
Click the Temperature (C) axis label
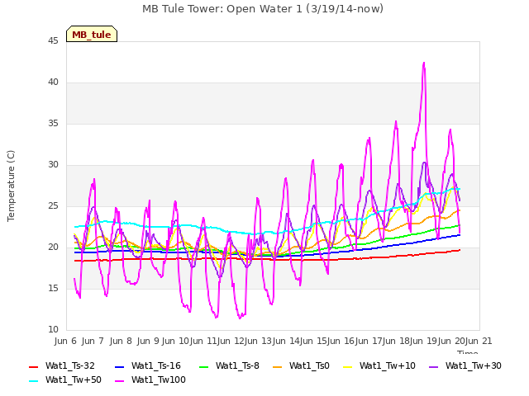[x=11, y=186]
